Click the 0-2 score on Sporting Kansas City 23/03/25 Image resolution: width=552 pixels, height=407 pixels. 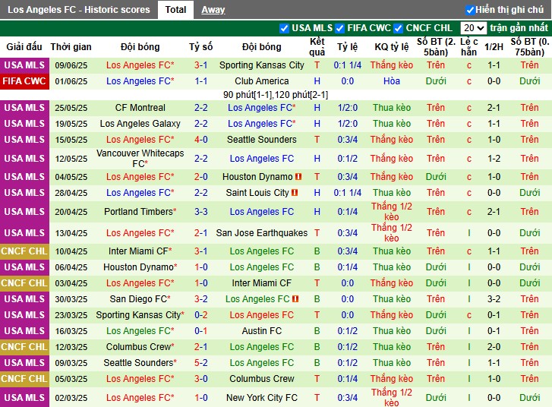click(x=200, y=315)
